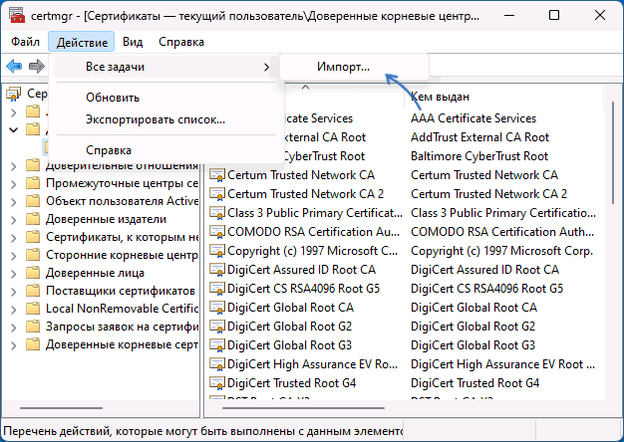
Task: Click issuer AddTrust External CA Root
Action: [479, 137]
